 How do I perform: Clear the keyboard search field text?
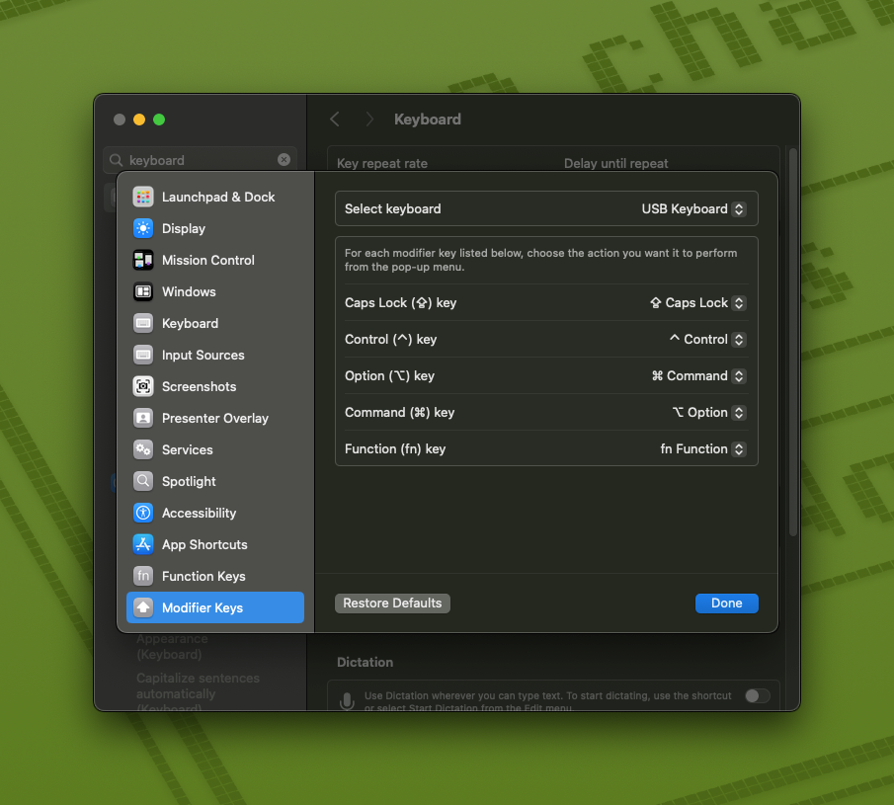[284, 160]
